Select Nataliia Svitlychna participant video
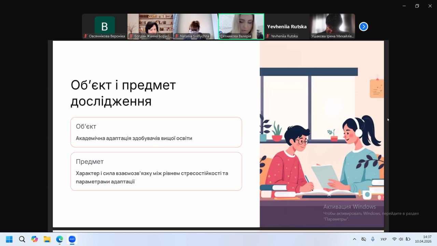The width and height of the screenshot is (437, 246). click(x=196, y=27)
